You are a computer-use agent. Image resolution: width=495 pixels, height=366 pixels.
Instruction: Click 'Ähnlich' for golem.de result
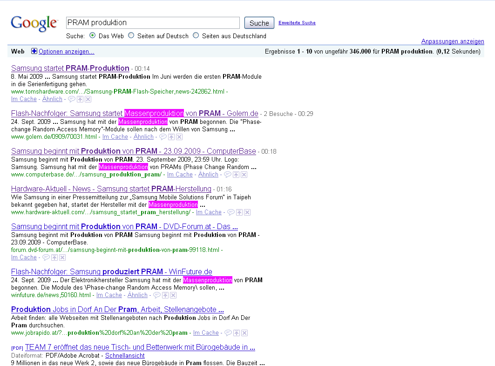(143, 137)
